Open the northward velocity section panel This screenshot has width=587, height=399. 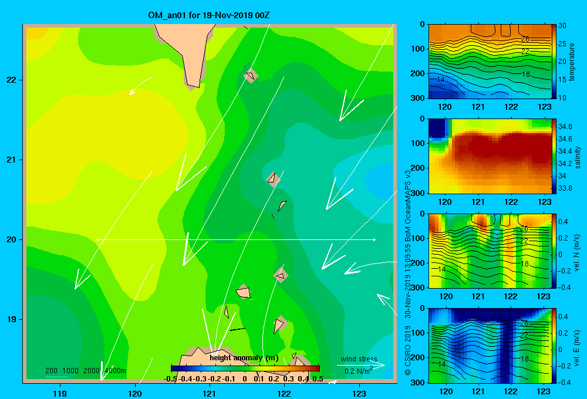[x=490, y=251]
